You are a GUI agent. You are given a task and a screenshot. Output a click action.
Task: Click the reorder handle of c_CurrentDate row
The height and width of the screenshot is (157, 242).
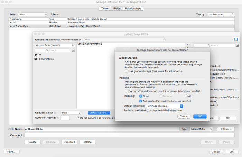pyautogui.click(x=10, y=26)
